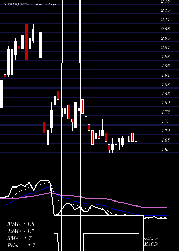This screenshot has width=179, height=251.
Task: Select the 2.11 price axis label
Action: 165,20
